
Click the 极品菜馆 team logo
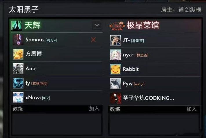tap(117, 26)
